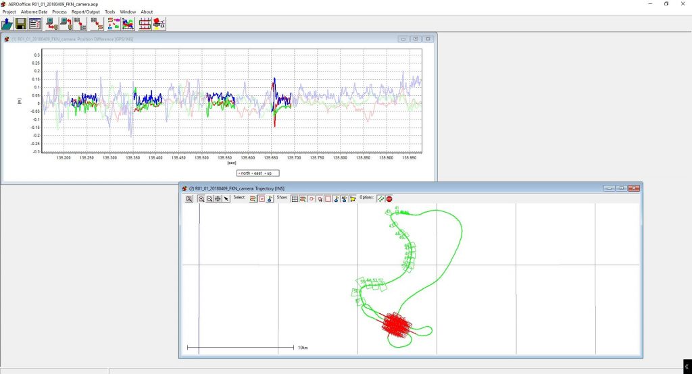Open the Report/Output menu
The image size is (692, 374).
[86, 12]
